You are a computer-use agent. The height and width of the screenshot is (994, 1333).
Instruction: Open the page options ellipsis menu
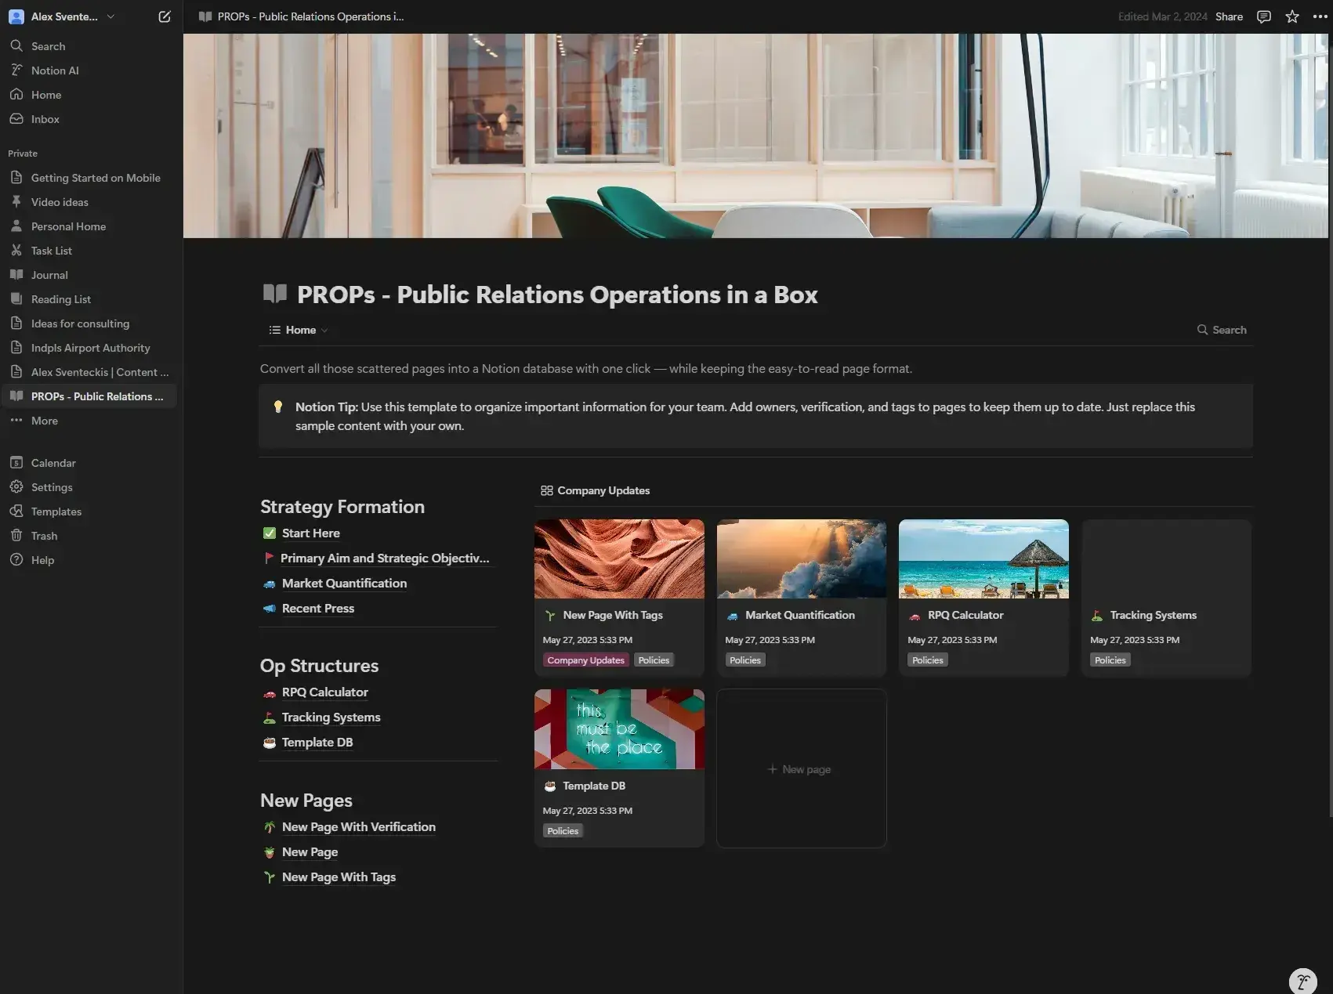click(1319, 16)
